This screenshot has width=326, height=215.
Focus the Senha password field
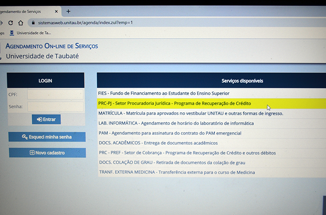(55, 107)
